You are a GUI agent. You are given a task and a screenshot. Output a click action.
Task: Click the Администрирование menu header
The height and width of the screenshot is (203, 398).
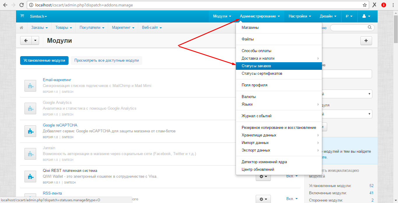tap(260, 16)
